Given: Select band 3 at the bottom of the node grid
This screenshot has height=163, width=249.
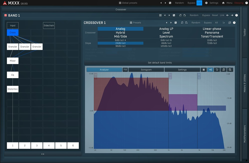Looking at the screenshot, I should click(x=37, y=146).
